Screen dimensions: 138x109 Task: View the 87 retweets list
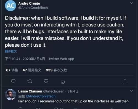coord(12,70)
